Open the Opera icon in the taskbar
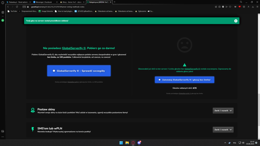260x146 pixels. pos(133,143)
